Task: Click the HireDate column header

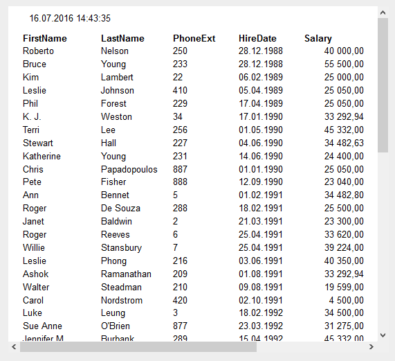Action: point(257,38)
